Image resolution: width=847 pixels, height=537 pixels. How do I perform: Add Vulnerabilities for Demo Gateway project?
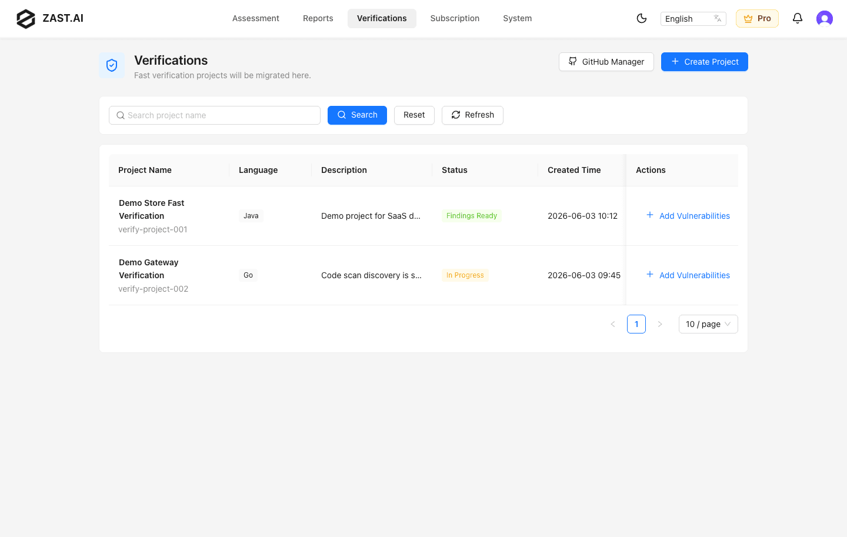(688, 275)
